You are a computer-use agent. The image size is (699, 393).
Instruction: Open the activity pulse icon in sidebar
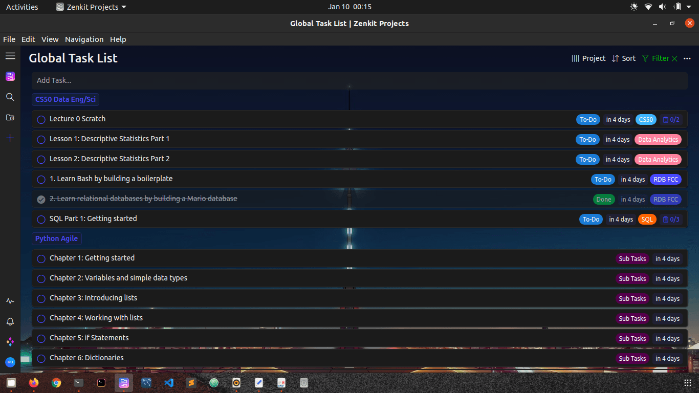pos(10,301)
